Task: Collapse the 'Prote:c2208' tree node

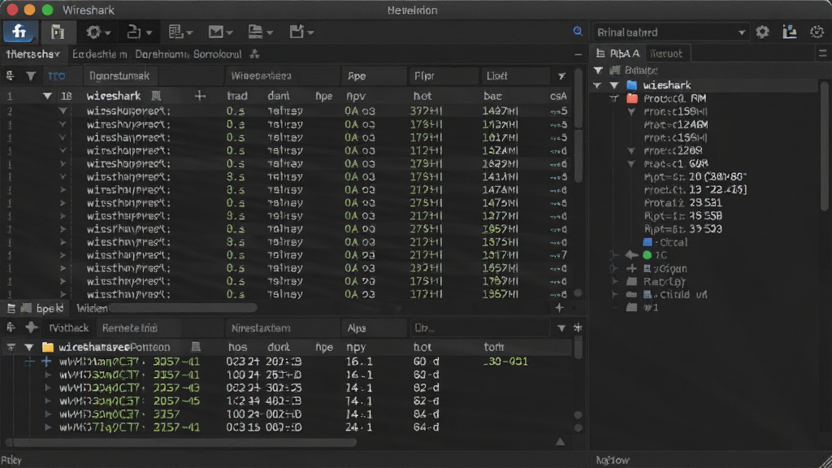Action: tap(631, 150)
